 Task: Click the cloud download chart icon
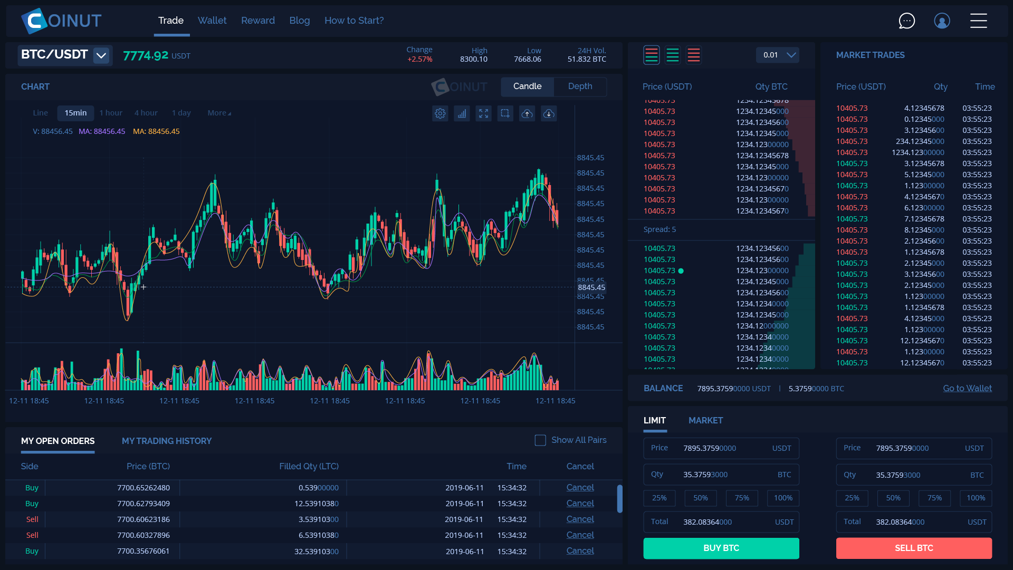(x=549, y=113)
